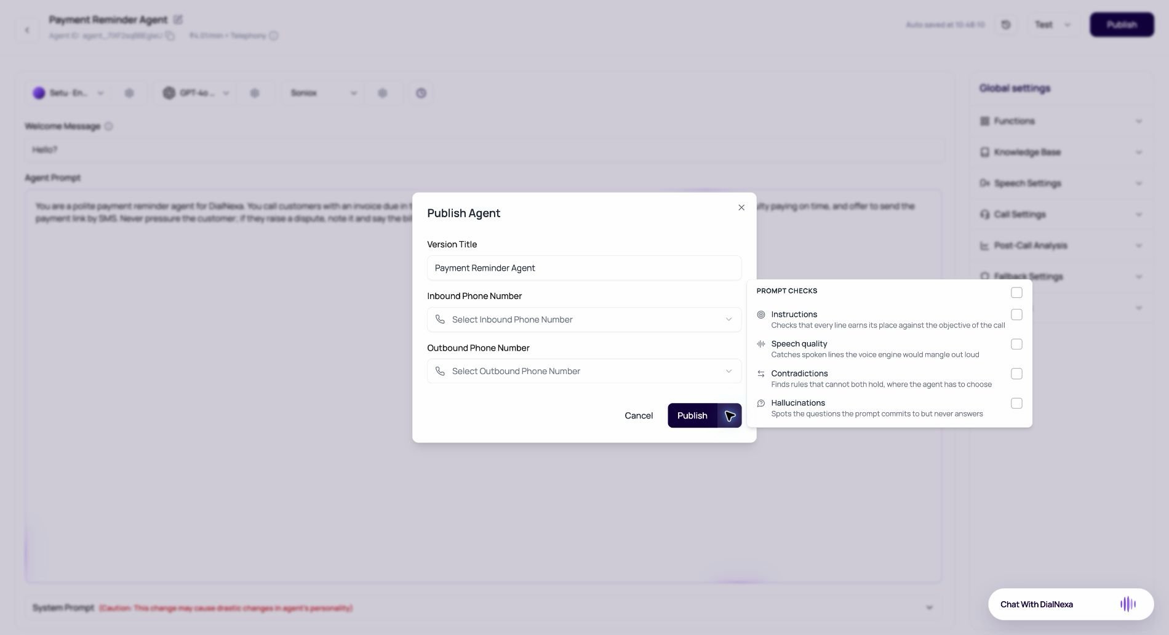This screenshot has width=1169, height=635.
Task: Open the Select Outbound Phone Number dropdown
Action: 584,371
